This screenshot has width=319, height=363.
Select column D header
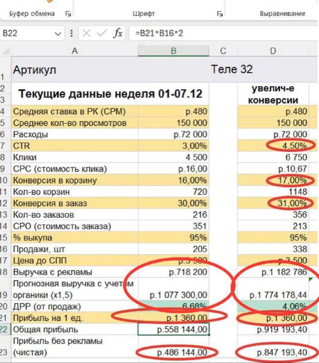[273, 51]
